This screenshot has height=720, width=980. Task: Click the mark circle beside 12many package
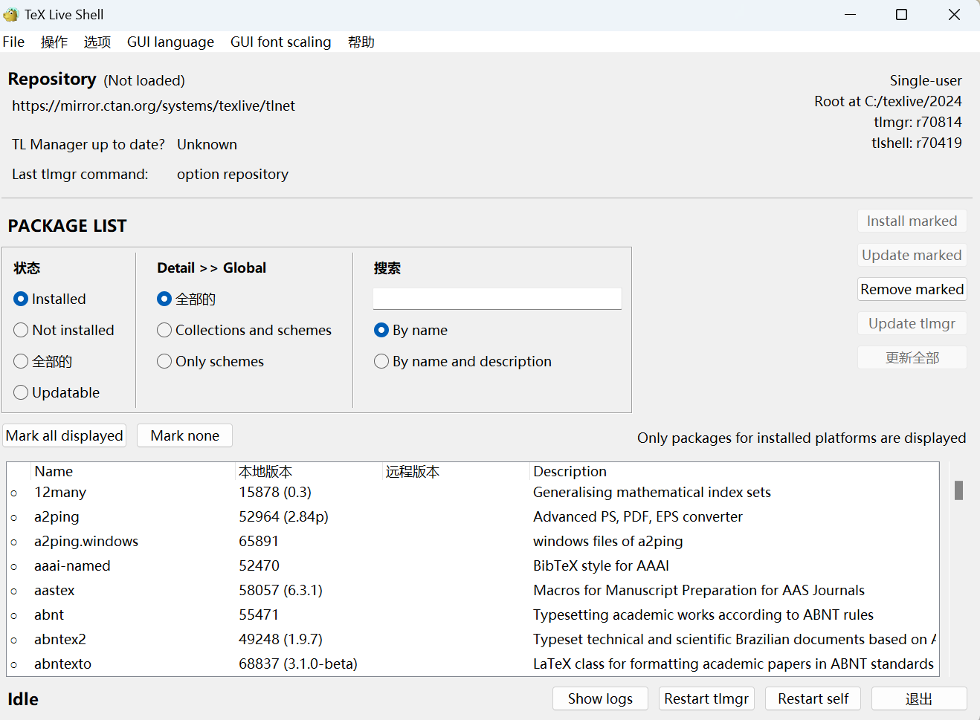click(14, 493)
